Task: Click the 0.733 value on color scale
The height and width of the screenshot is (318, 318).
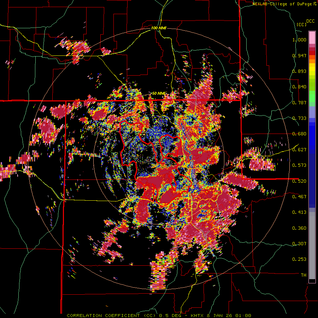Action: 299,118
